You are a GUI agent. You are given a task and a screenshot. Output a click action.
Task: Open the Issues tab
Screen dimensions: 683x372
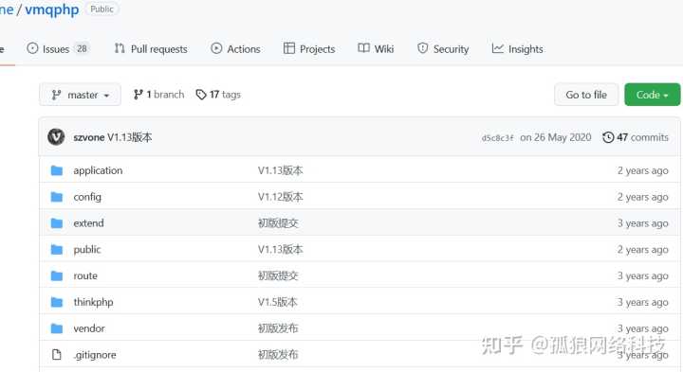58,48
